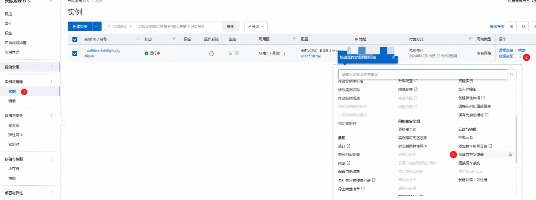Viewport: 536px width, 200px height.
Task: Click the layers icon beside 高级搜索
Action: (512, 27)
